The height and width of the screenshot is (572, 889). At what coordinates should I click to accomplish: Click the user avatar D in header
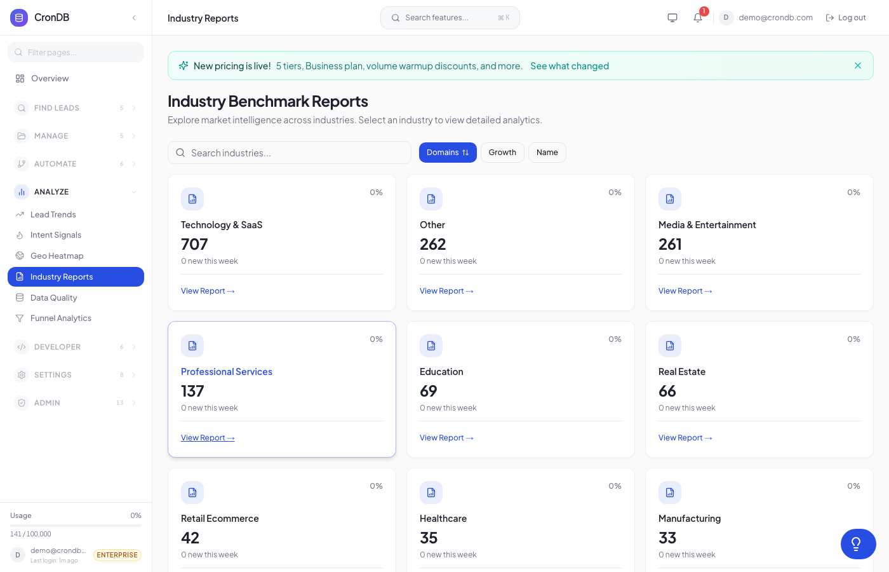click(x=726, y=18)
